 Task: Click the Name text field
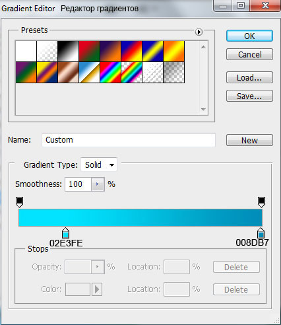[x=129, y=140]
